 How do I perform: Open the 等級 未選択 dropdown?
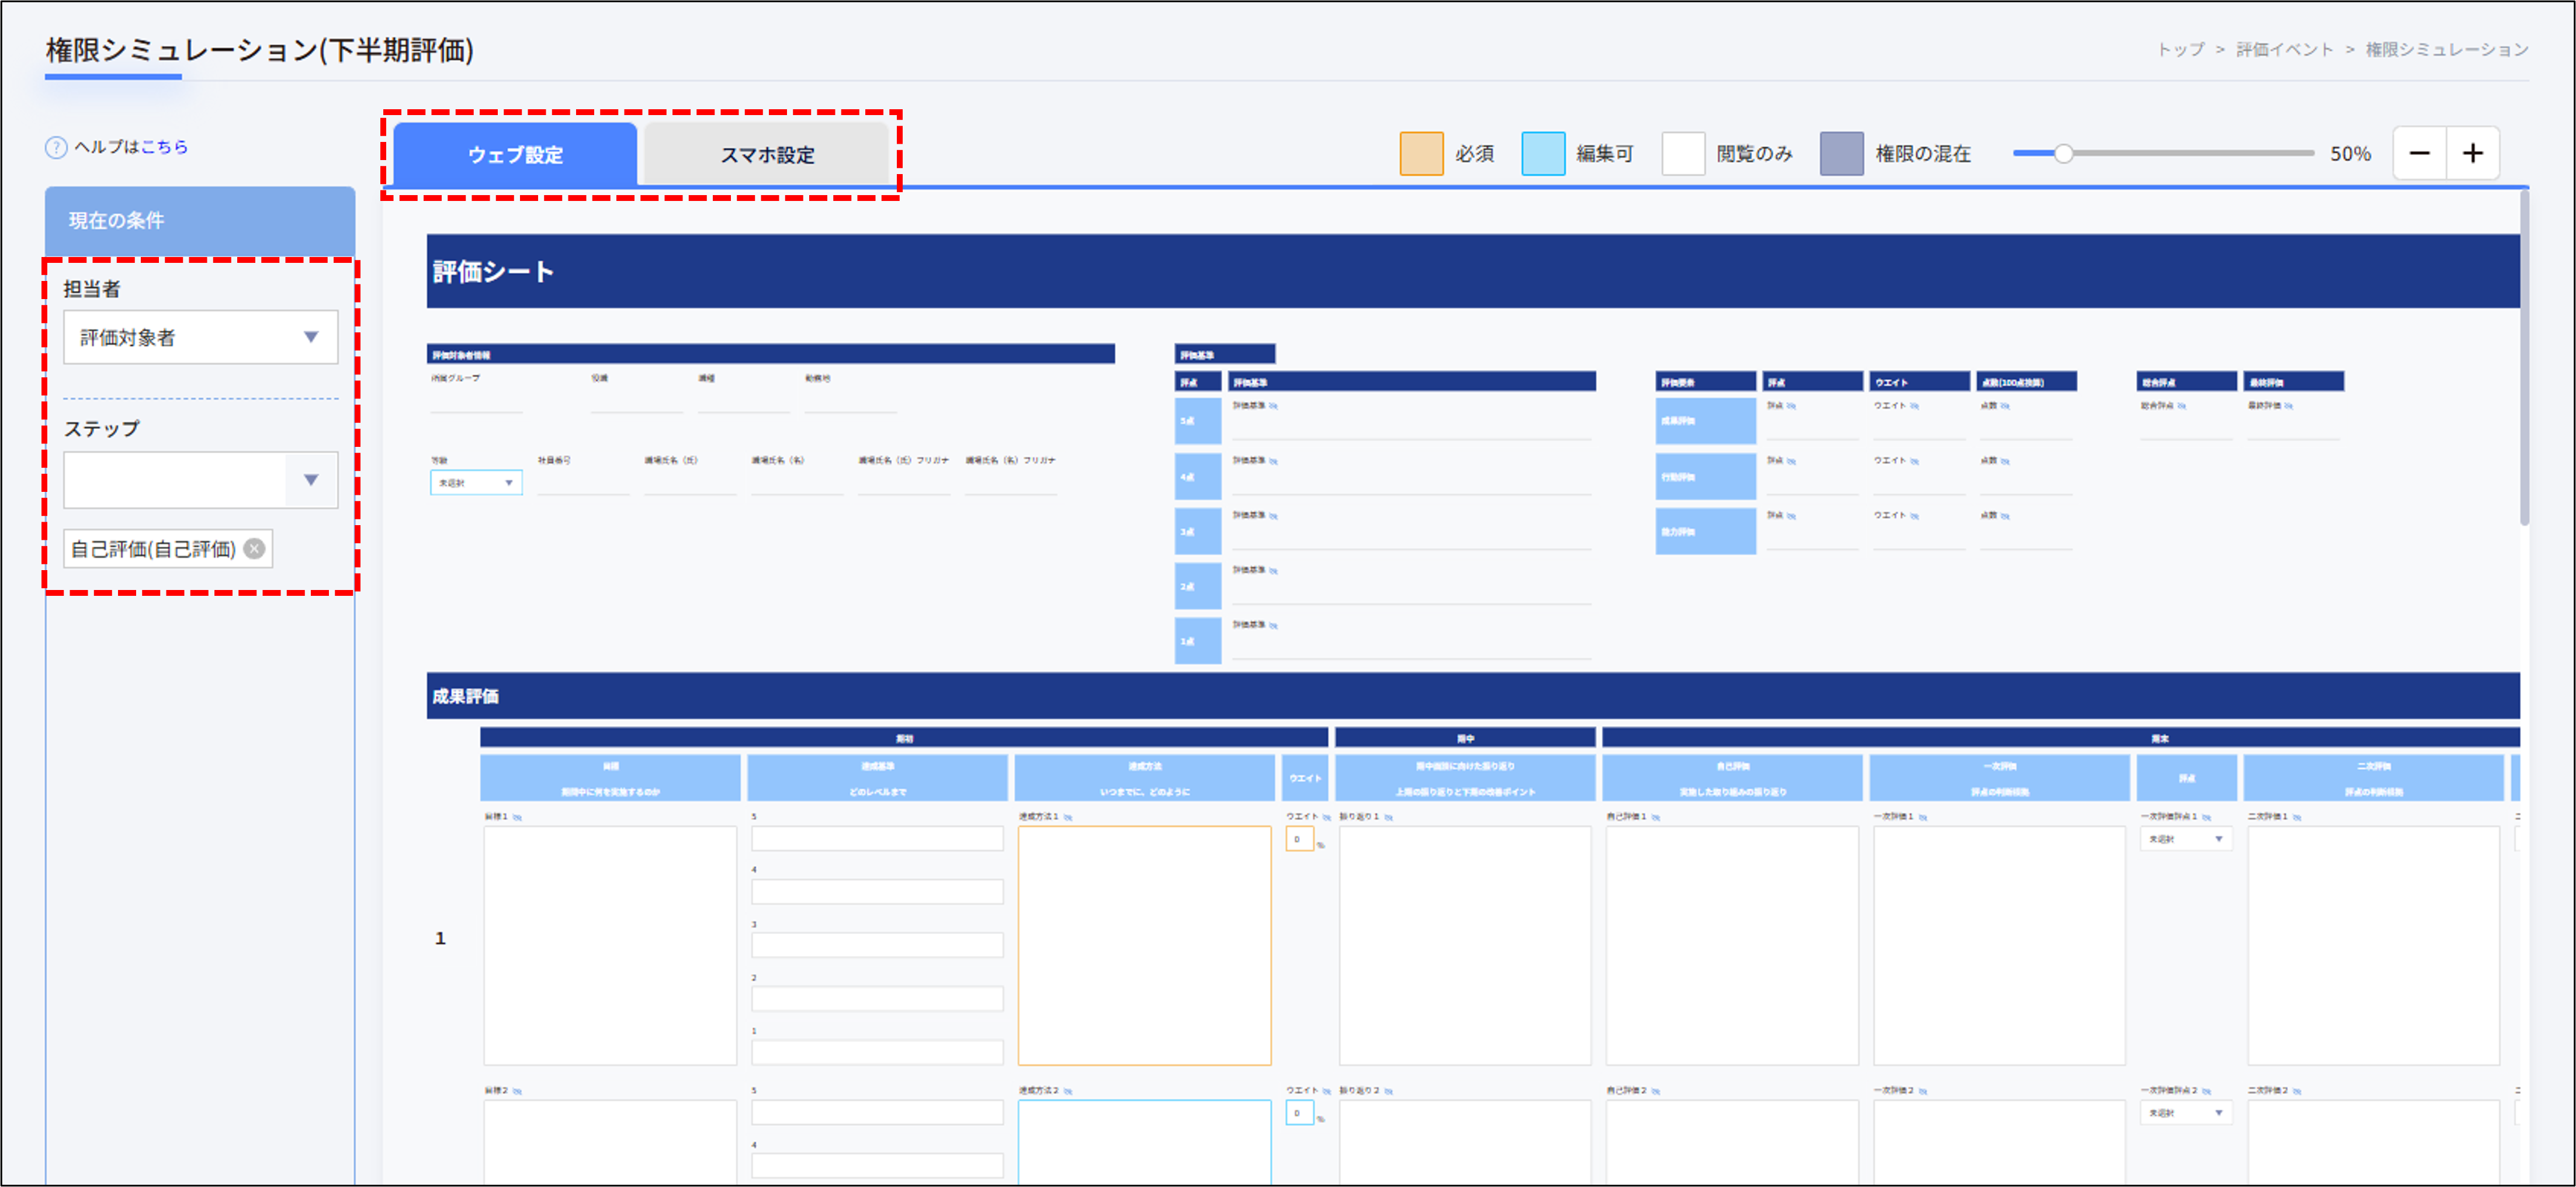point(476,483)
